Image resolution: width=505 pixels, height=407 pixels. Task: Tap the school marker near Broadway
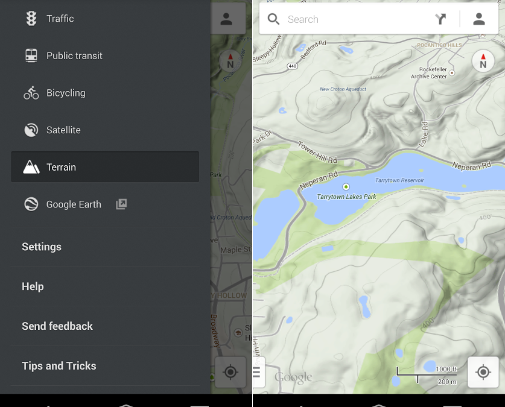(238, 332)
